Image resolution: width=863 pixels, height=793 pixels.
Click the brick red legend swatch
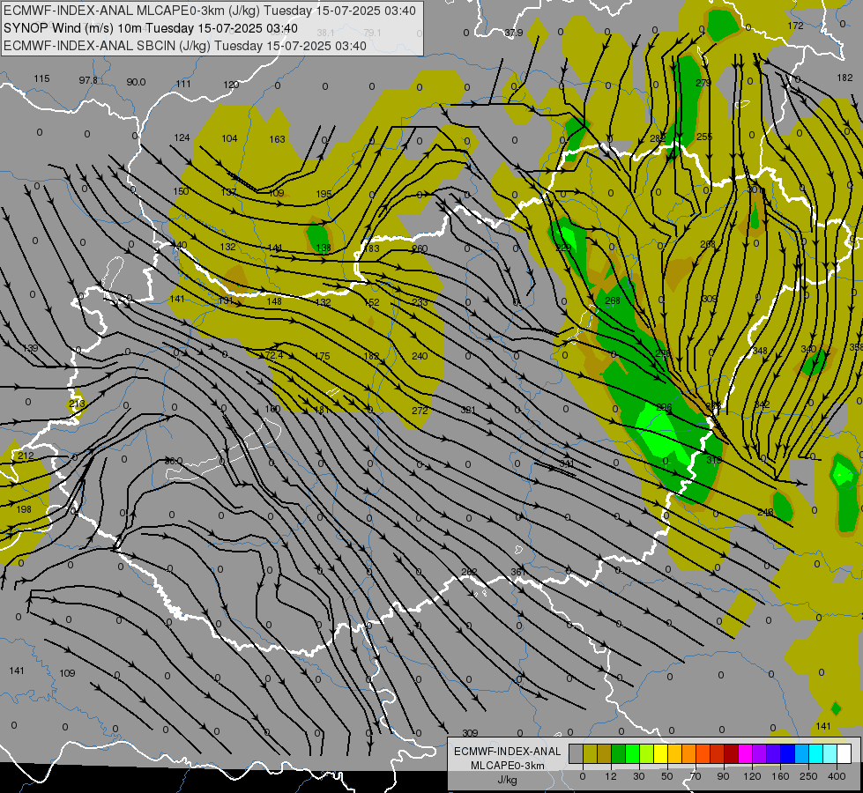tap(718, 753)
